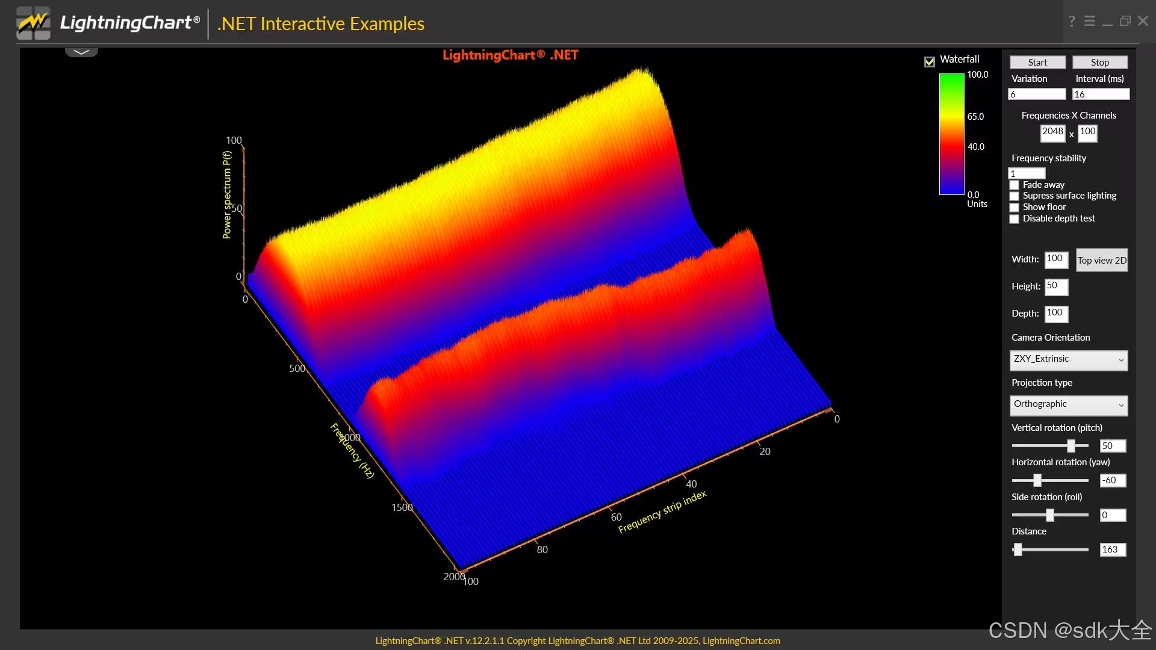Screen dimensions: 1156x650
Task: Open the Camera Orientation ZXY_Extrinsic dropdown
Action: 1068,360
